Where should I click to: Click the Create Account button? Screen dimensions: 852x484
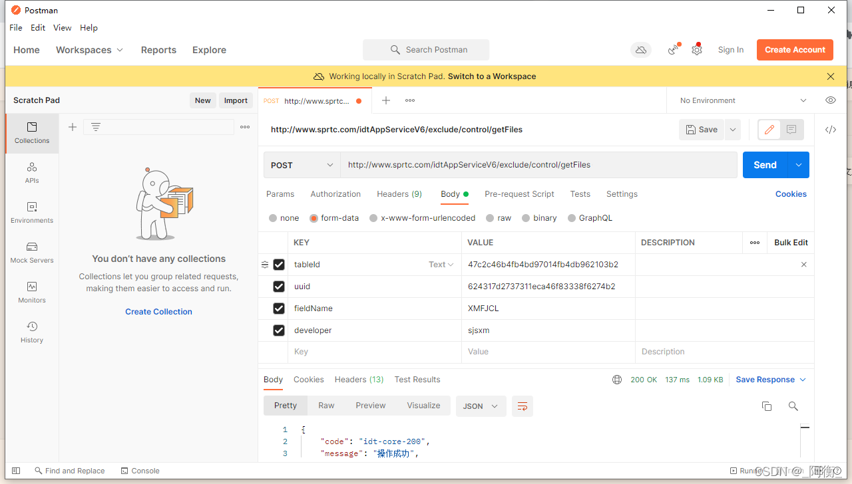click(795, 50)
